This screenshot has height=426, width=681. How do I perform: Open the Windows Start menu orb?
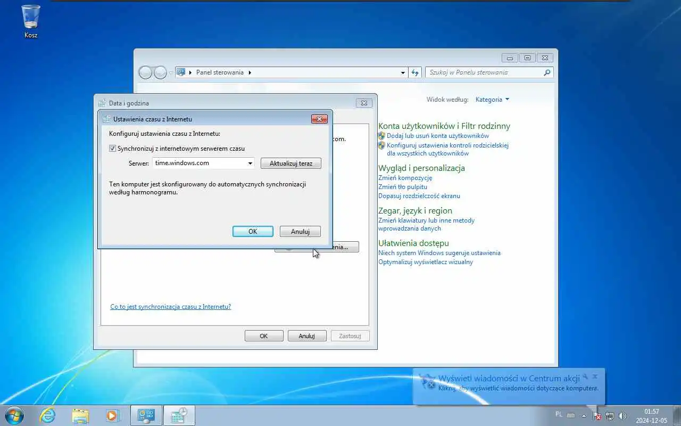(x=13, y=415)
